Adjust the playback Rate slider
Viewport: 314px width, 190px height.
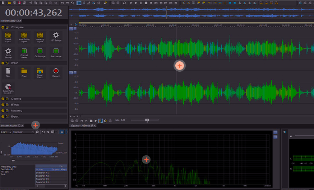[147, 120]
